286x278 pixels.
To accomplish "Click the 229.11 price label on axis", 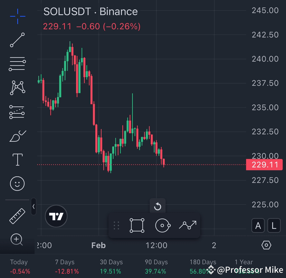I will coord(264,165).
